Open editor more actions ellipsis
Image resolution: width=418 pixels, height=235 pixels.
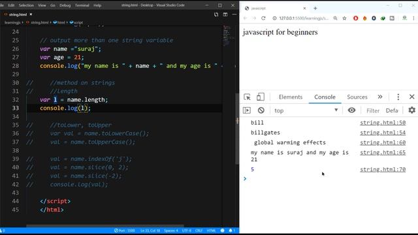click(234, 14)
